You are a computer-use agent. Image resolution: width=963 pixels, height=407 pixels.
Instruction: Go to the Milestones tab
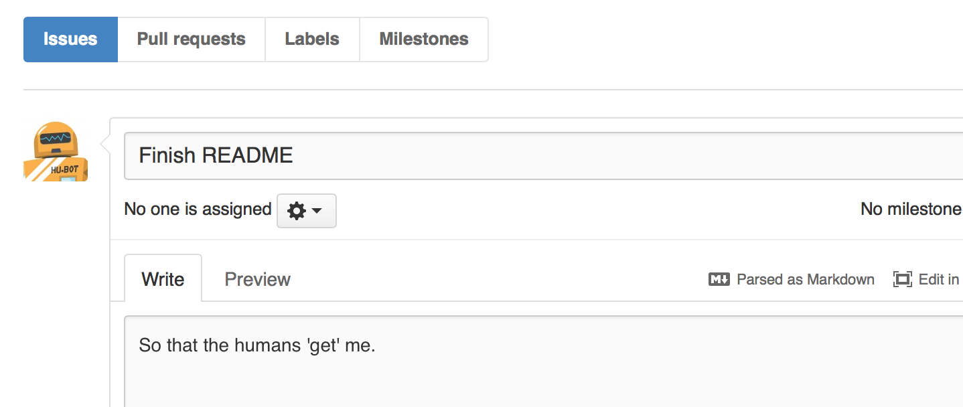coord(424,39)
